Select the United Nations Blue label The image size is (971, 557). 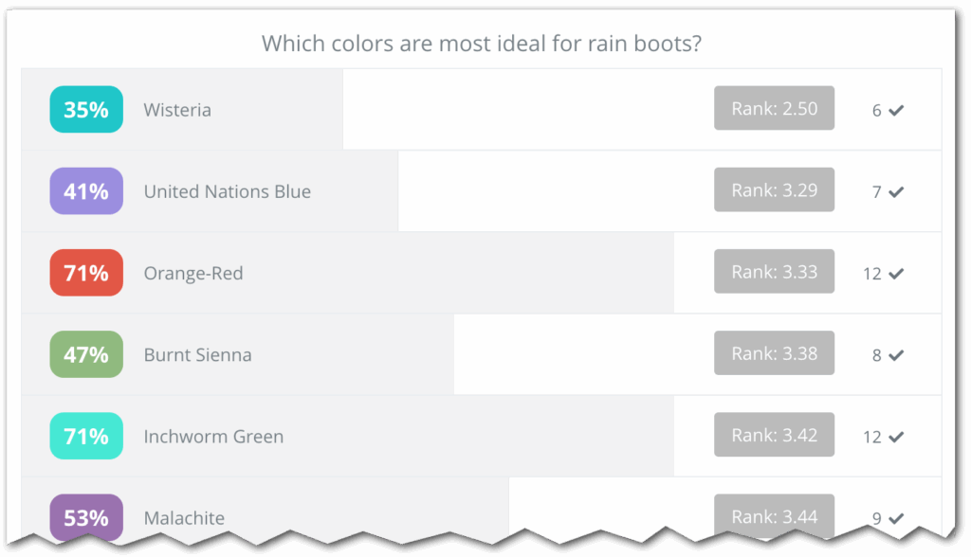pos(228,191)
